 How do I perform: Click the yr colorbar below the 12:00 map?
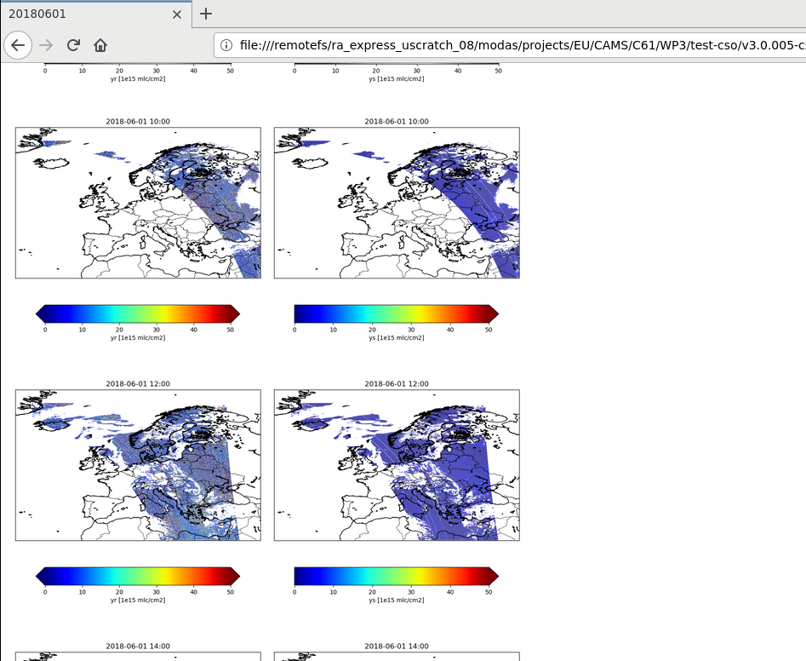[138, 576]
